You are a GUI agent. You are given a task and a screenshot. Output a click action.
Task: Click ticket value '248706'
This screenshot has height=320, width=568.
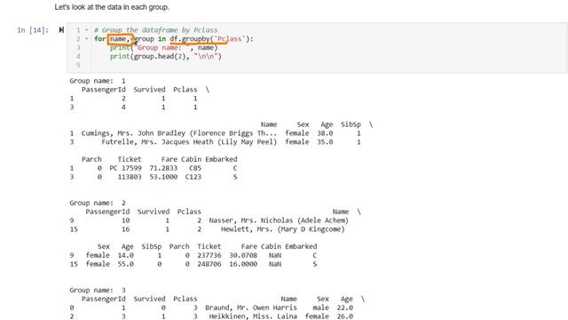209,264
